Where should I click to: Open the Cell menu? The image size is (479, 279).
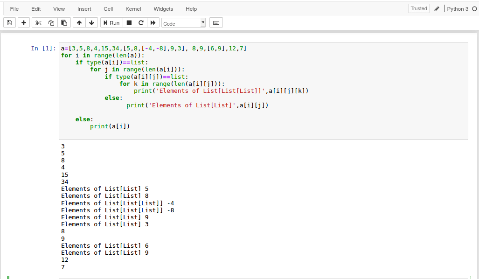pos(108,8)
